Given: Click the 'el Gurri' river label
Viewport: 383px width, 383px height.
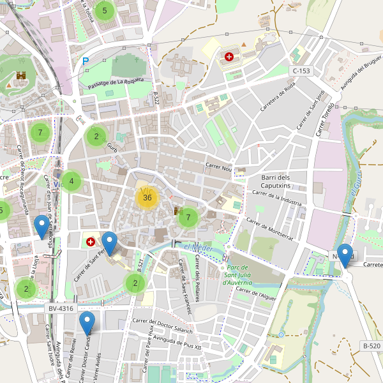Looking at the screenshot, I should click(x=356, y=183).
